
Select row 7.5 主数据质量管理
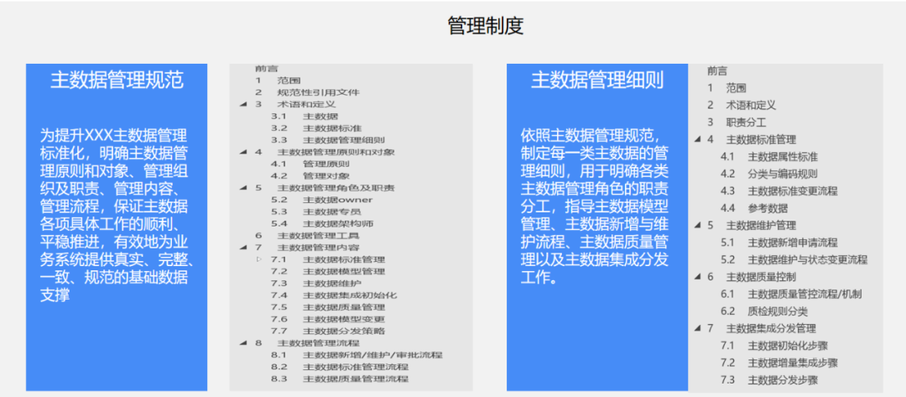pos(328,307)
